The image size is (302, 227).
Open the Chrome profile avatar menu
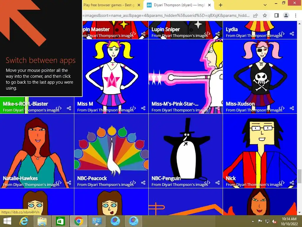tap(286, 15)
